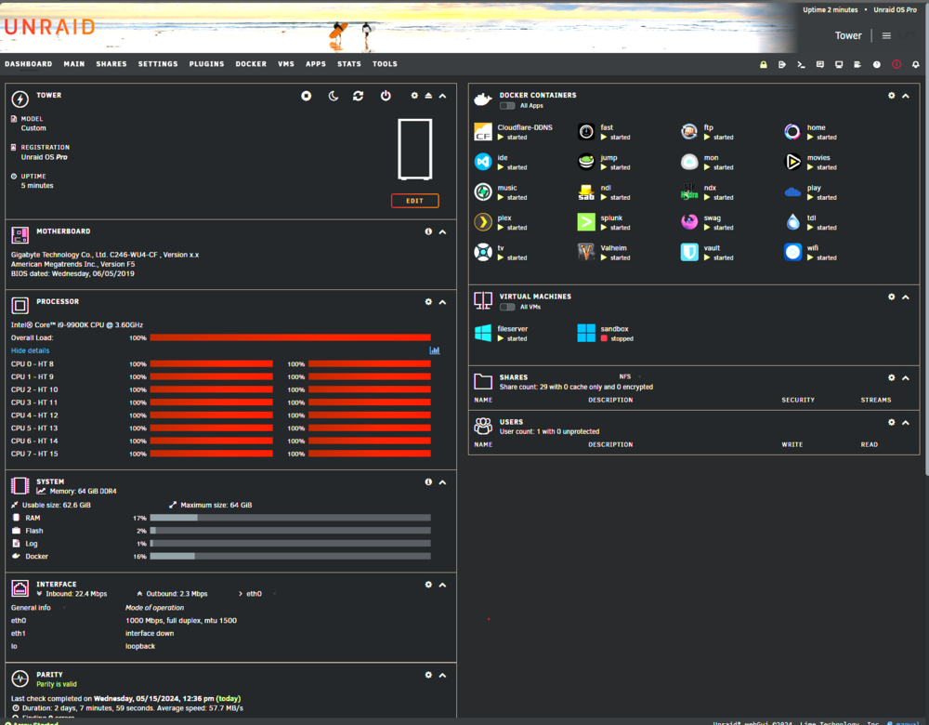929x725 pixels.
Task: Open the ide container icon
Action: (483, 161)
